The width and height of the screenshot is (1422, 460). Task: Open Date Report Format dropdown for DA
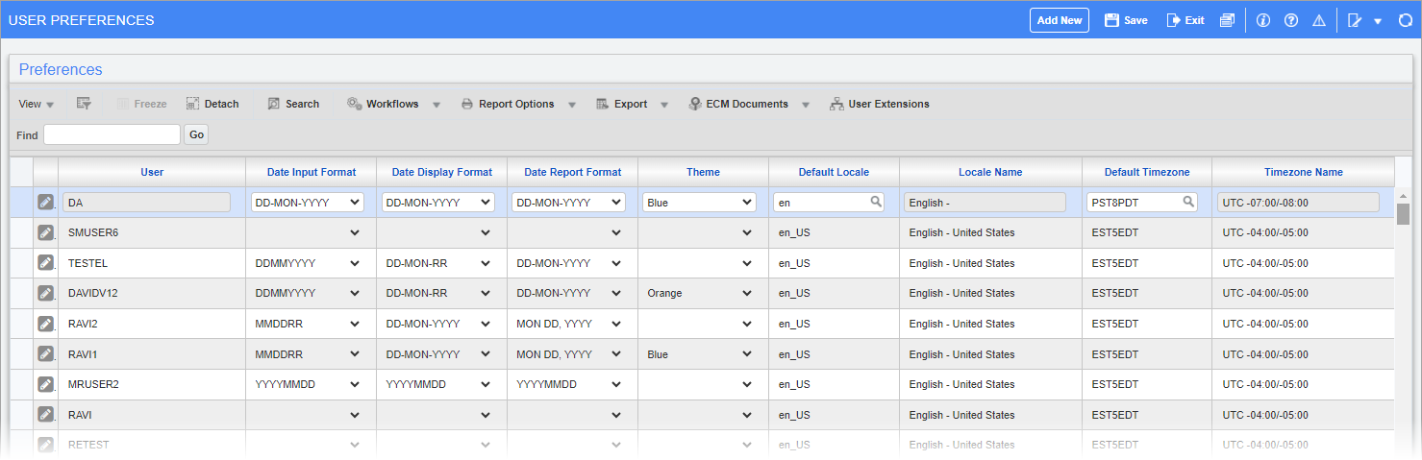click(569, 203)
